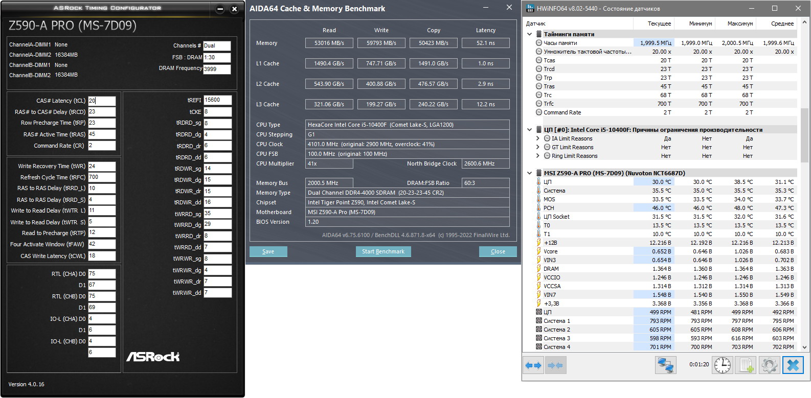Minimize the ASRock Timing Configurator window
Screen dimensions: 811x398
click(x=220, y=9)
